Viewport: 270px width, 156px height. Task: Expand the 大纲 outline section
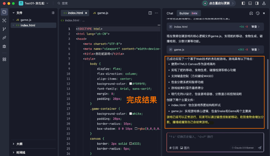(x=20, y=144)
